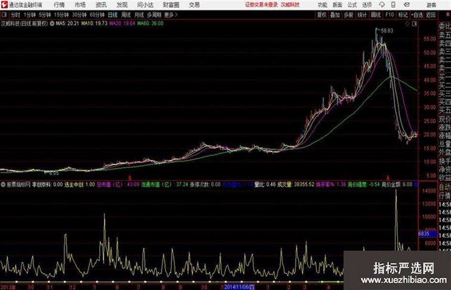Screen dimensions: 451x290
Task: Click the 量比: 0.46 readout
Action: pyautogui.click(x=265, y=184)
